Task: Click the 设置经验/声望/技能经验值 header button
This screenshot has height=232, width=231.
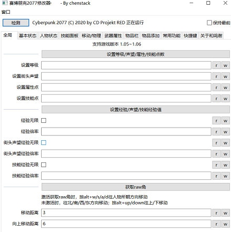Action: pyautogui.click(x=136, y=110)
